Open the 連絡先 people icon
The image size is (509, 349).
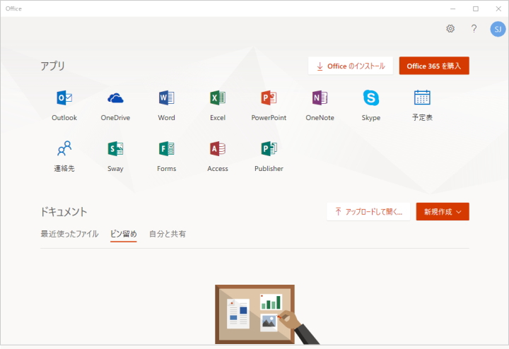tap(64, 148)
